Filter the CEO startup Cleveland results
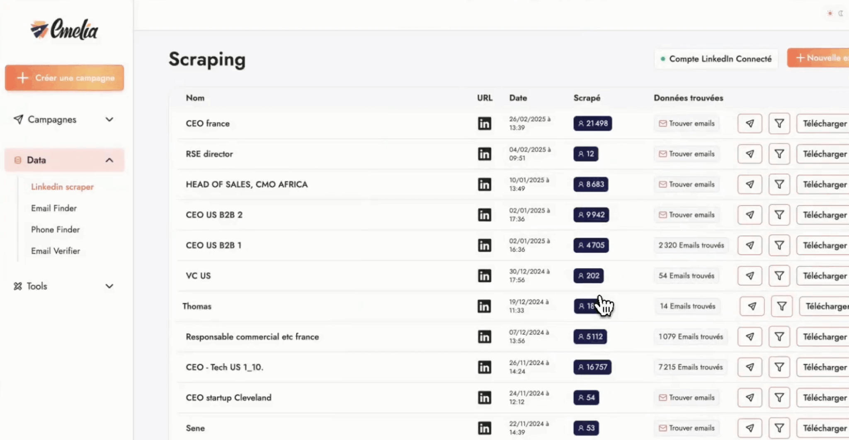The height and width of the screenshot is (440, 849). 779,398
